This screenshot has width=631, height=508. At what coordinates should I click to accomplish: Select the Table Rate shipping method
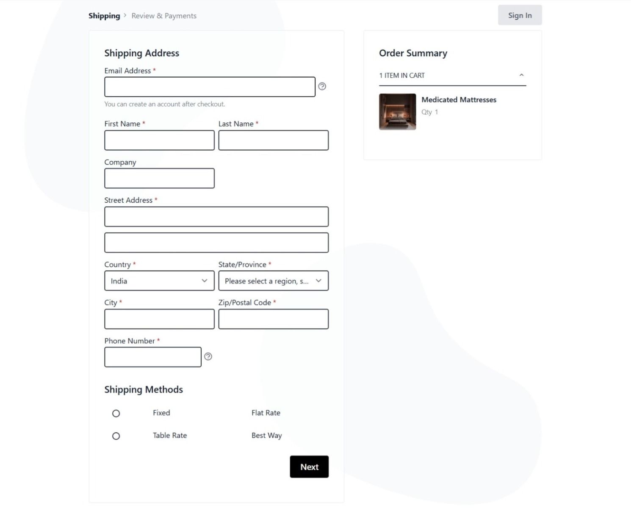coord(116,436)
